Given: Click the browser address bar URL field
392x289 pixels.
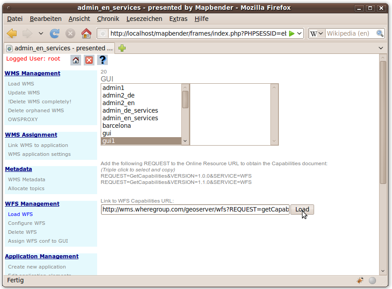Looking at the screenshot, I should point(199,33).
